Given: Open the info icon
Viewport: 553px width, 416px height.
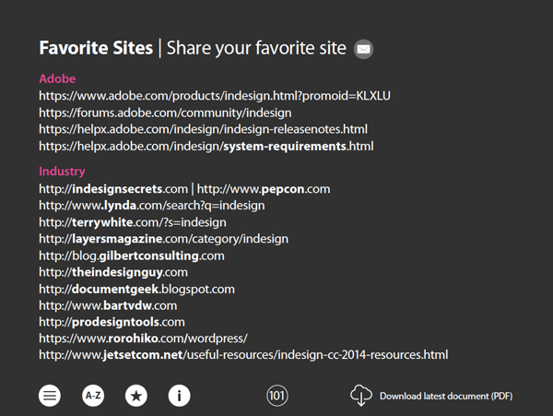Looking at the screenshot, I should click(179, 396).
